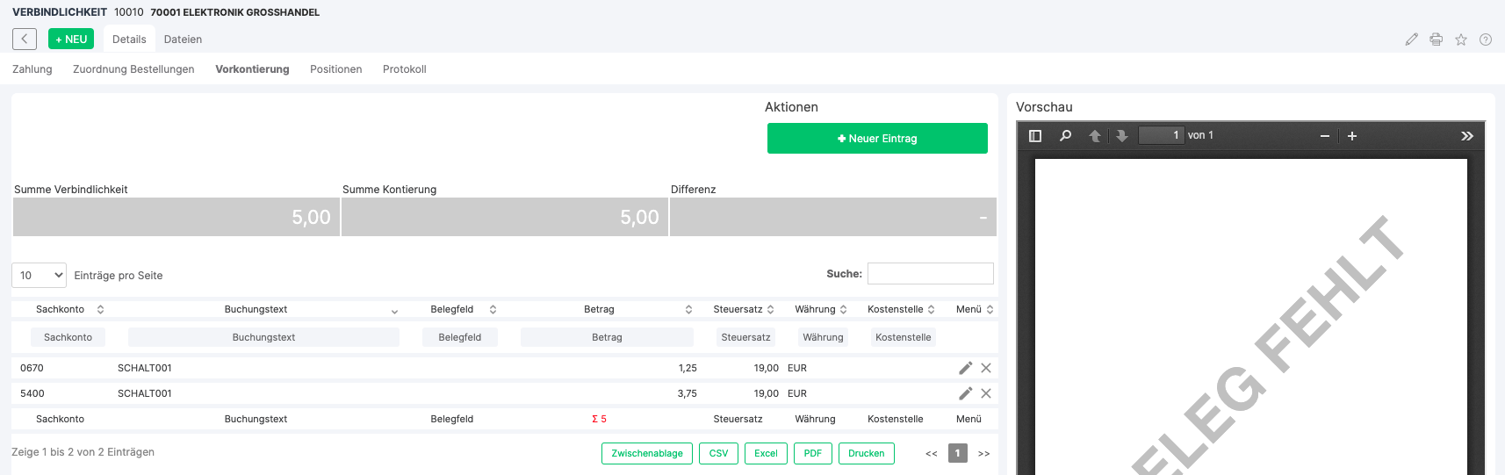Click the Suche input field

[931, 274]
